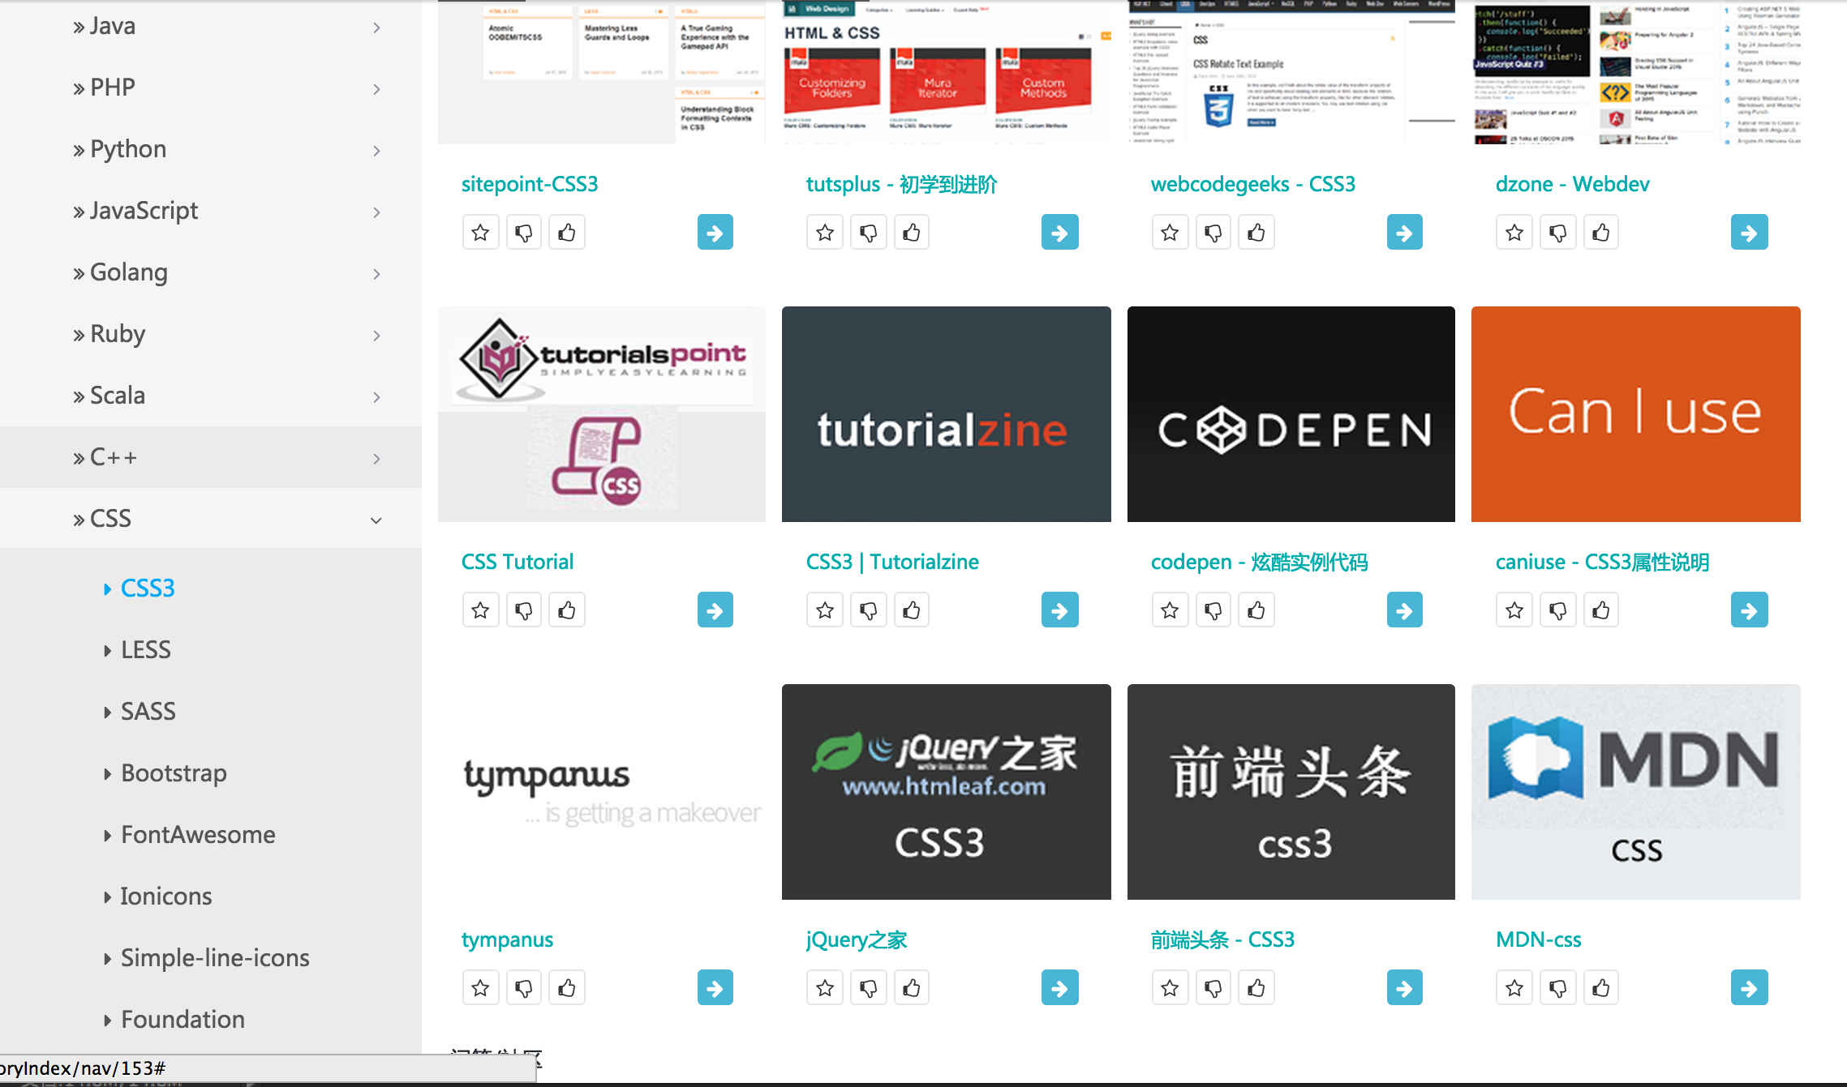
Task: Click the MDN CSS thumbnail
Action: [1636, 792]
